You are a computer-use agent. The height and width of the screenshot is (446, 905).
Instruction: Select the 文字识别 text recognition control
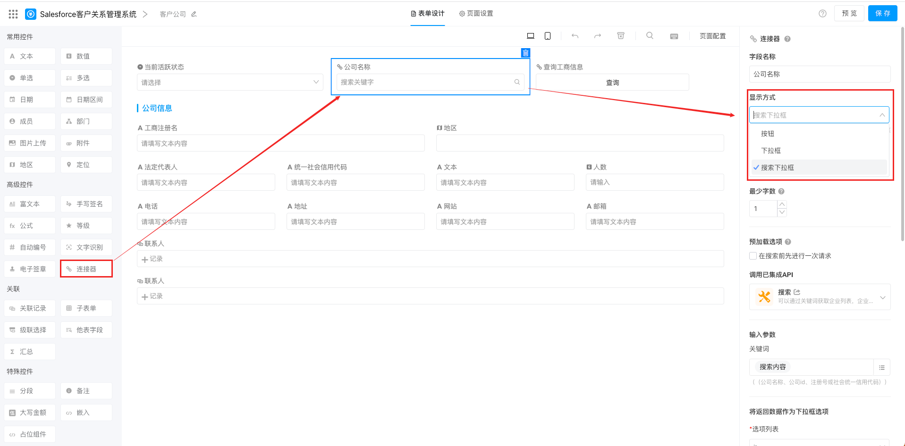[86, 247]
